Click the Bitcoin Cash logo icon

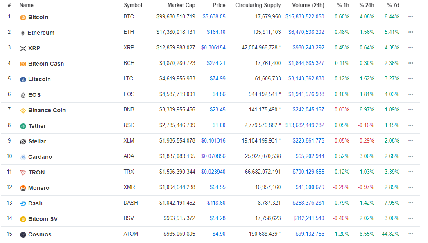pyautogui.click(x=23, y=64)
